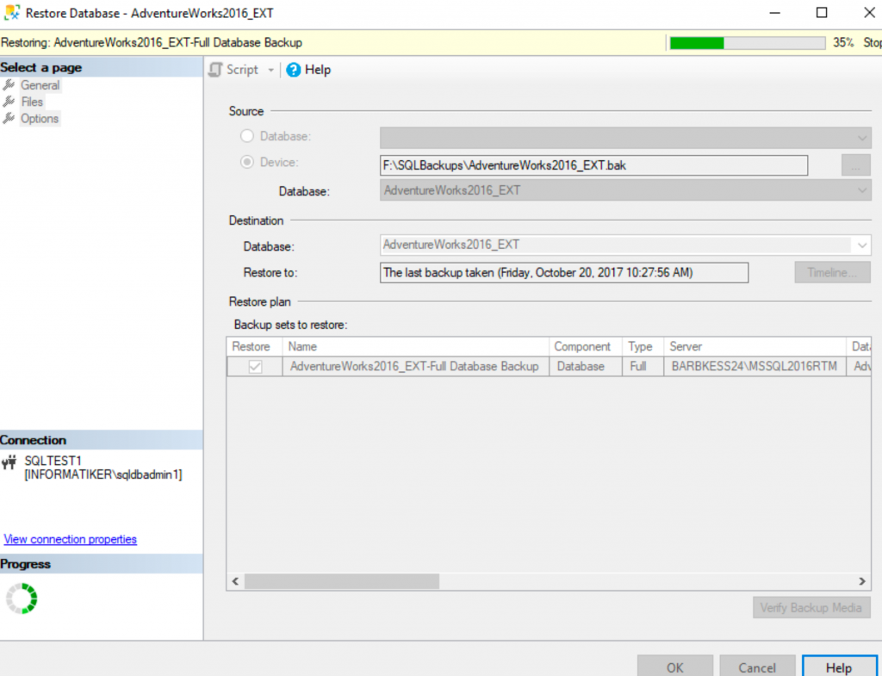
Task: Stop the restore operation
Action: [x=873, y=43]
